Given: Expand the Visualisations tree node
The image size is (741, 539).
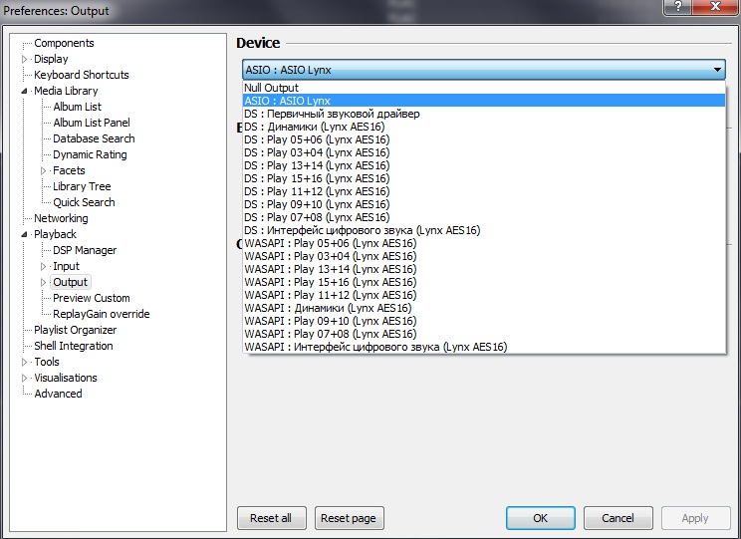Looking at the screenshot, I should pos(25,379).
